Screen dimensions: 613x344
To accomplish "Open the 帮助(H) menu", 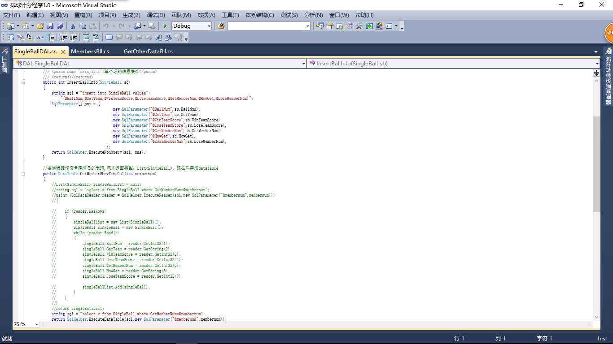I will [x=364, y=15].
